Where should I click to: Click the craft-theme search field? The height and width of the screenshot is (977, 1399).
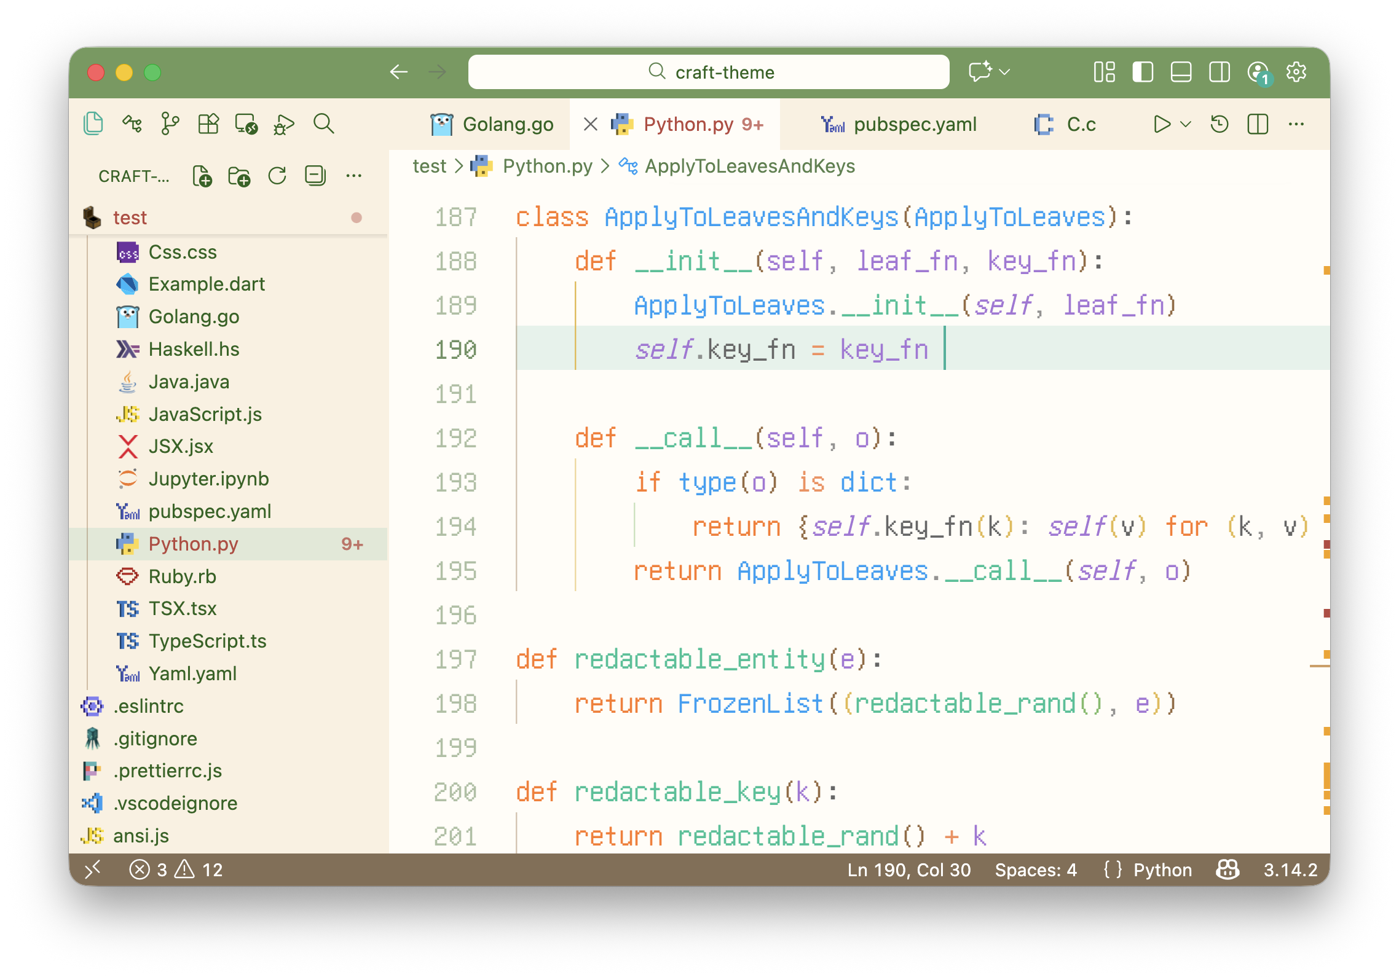pos(709,73)
